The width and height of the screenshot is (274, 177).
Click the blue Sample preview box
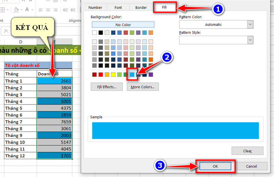175,130
